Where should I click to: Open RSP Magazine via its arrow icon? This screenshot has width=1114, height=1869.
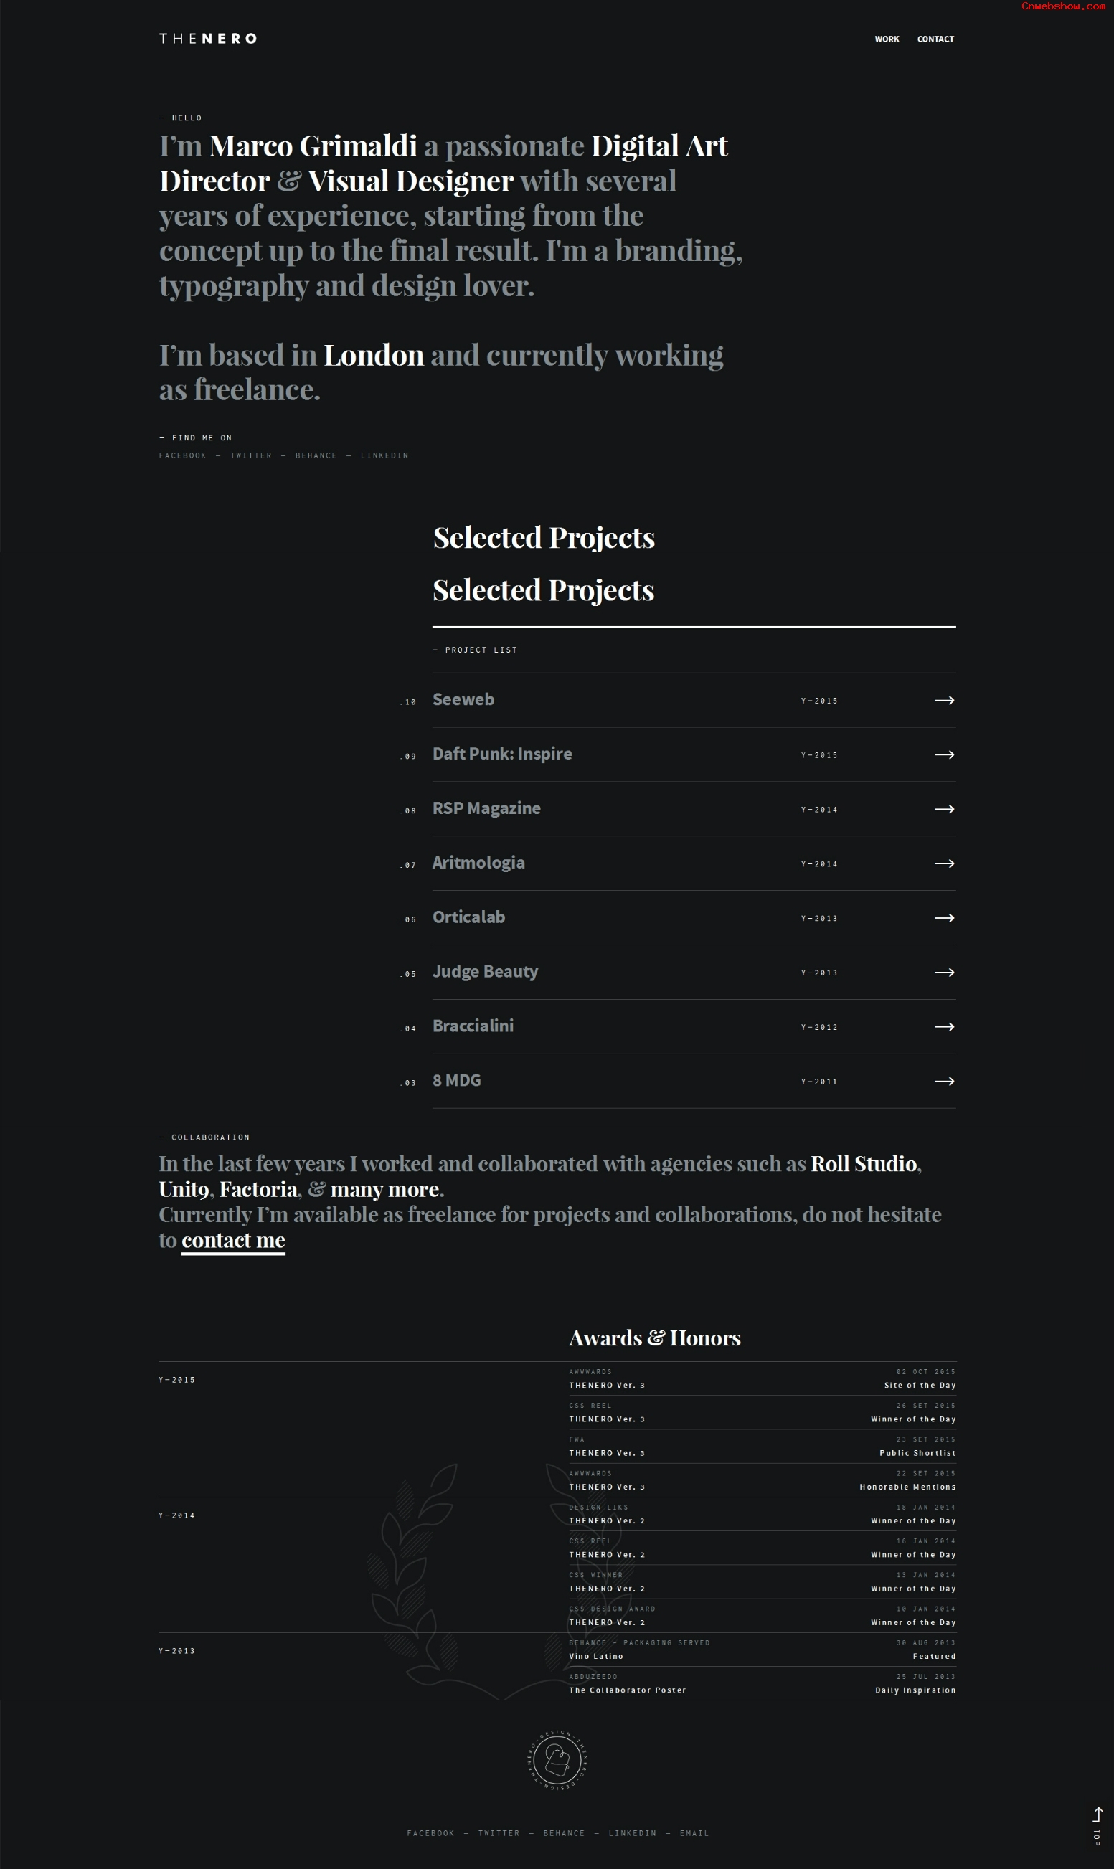pos(943,809)
